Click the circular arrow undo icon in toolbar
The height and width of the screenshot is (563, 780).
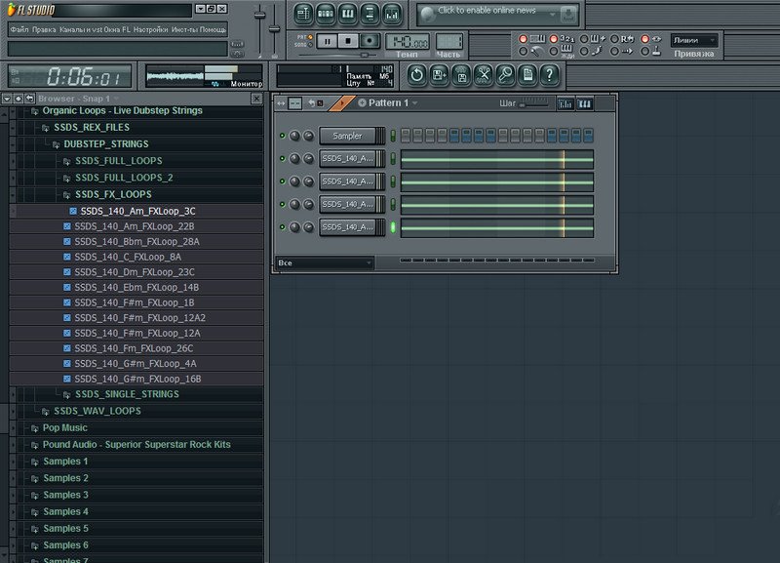(416, 74)
